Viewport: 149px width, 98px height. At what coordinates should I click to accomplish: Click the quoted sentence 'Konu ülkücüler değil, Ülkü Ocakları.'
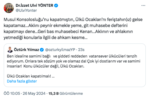tap(54, 66)
